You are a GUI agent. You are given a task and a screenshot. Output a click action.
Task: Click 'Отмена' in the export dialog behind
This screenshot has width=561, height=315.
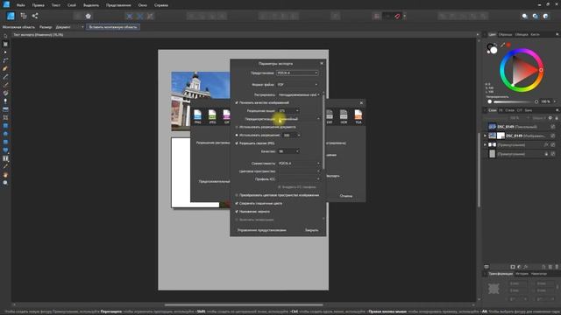[x=346, y=196]
